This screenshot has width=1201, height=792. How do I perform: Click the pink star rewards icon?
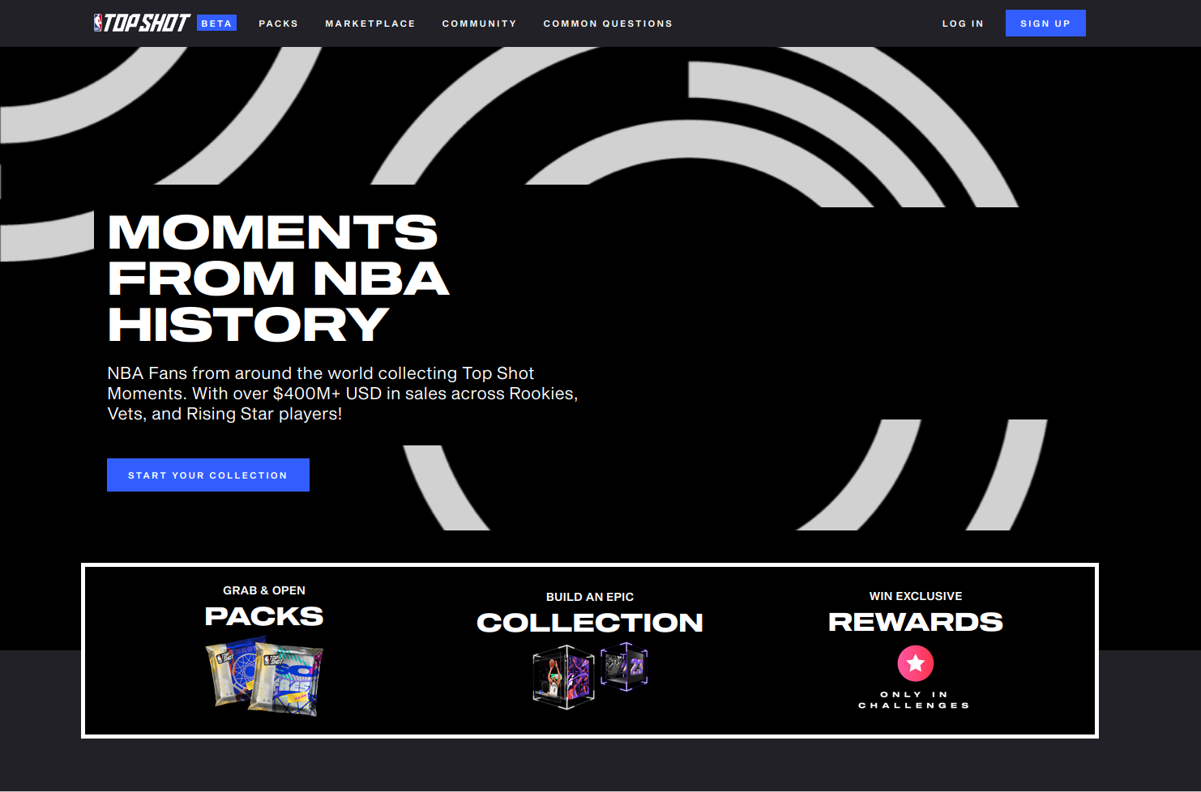(x=916, y=663)
